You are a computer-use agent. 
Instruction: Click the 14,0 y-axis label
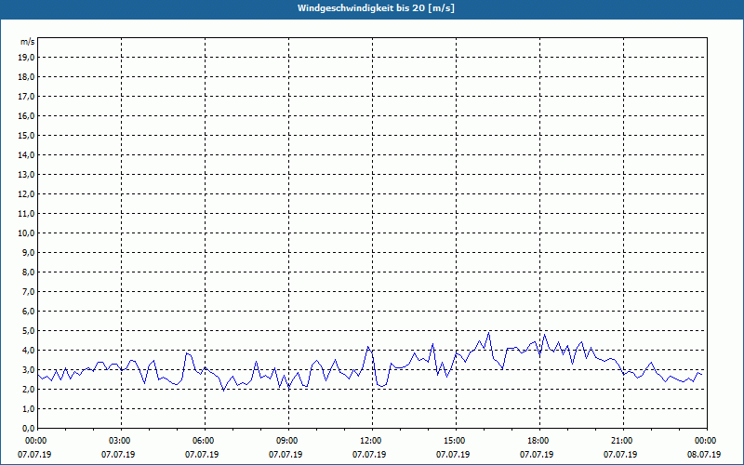27,154
